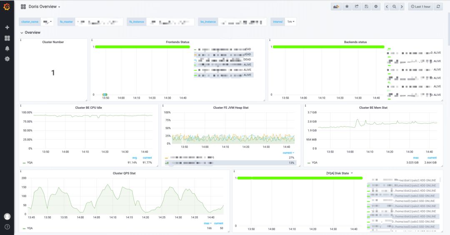Open the cluster_name variable dropdown

[47, 22]
